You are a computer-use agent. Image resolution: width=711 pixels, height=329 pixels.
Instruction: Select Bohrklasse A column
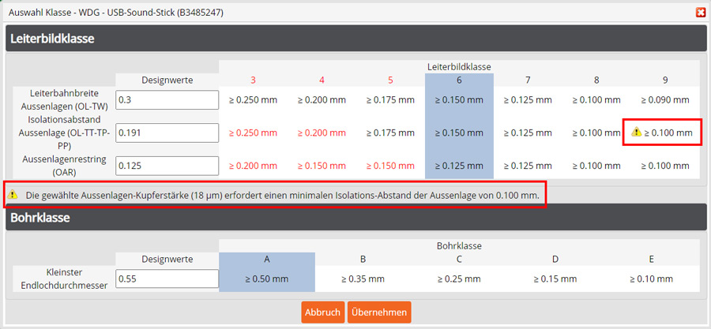click(x=266, y=259)
